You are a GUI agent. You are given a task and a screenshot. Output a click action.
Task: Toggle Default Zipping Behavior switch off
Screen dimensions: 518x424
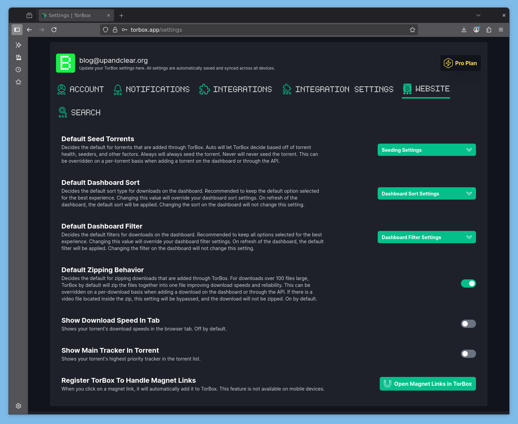(x=468, y=283)
